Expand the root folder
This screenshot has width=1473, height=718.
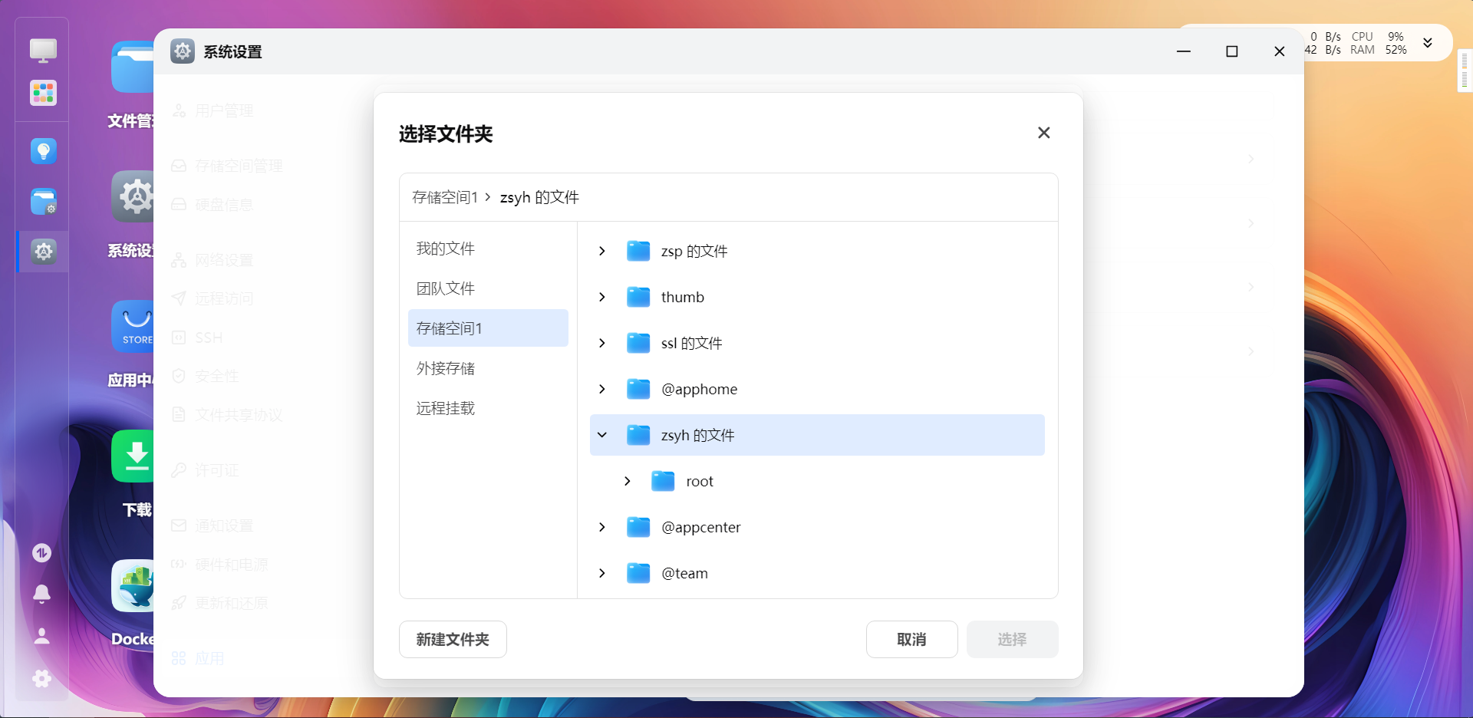pos(627,481)
